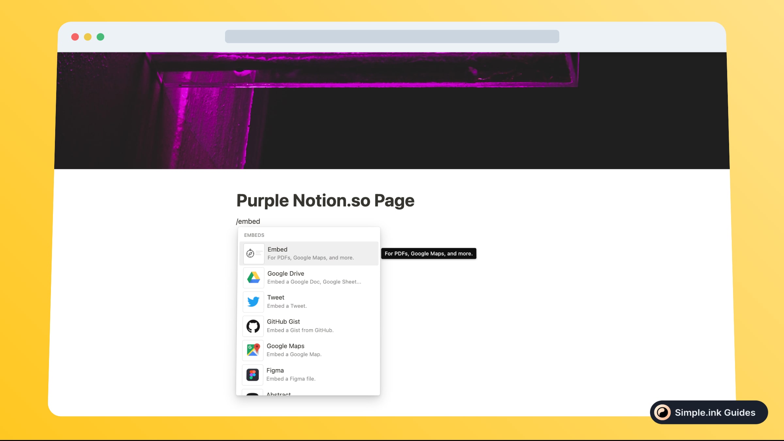Screen dimensions: 784x441
Task: Choose the Google Maps embed option
Action: click(308, 350)
